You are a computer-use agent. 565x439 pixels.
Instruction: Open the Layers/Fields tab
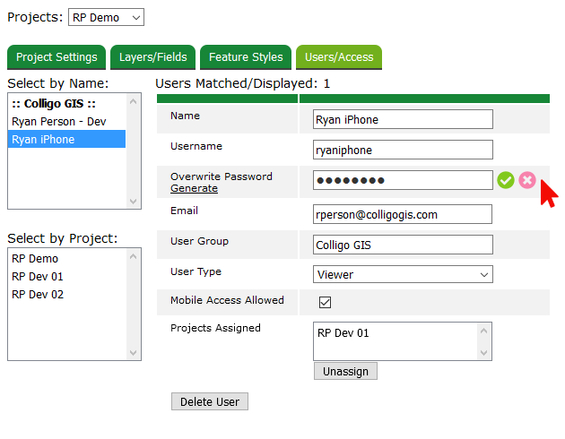(153, 57)
